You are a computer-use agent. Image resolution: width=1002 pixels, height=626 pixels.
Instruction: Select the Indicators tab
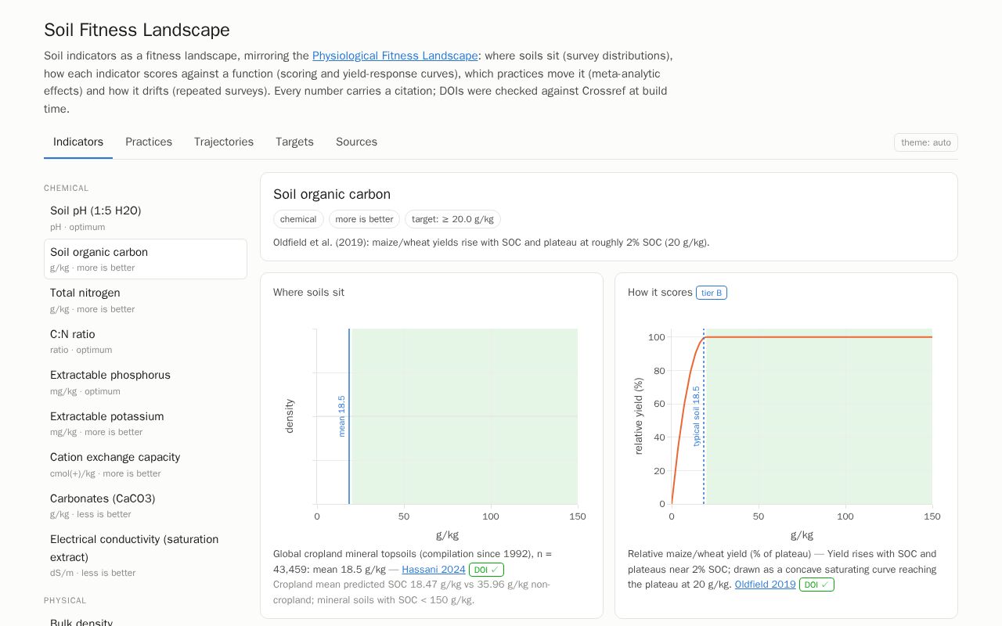[78, 142]
